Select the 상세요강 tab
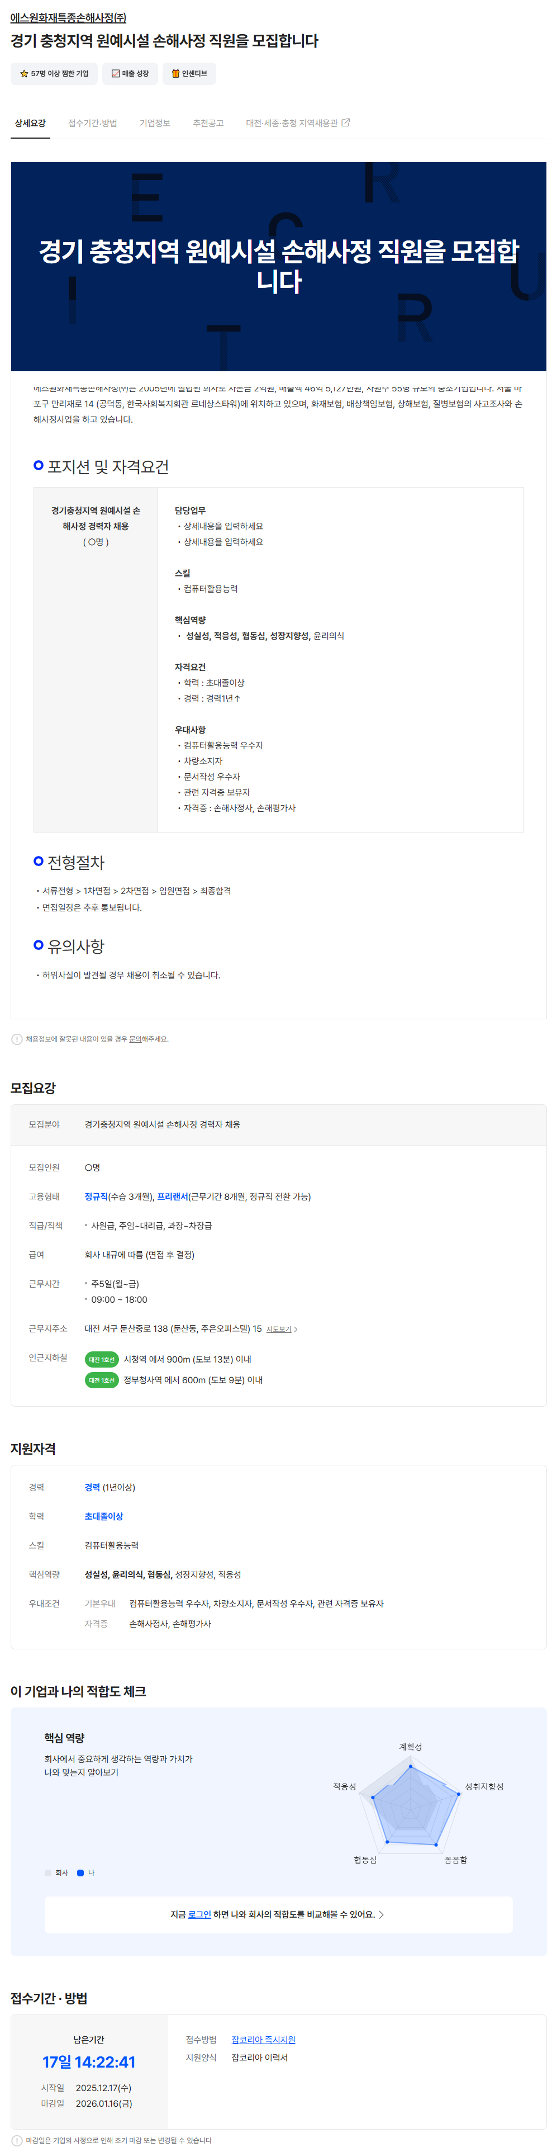 [x=30, y=123]
